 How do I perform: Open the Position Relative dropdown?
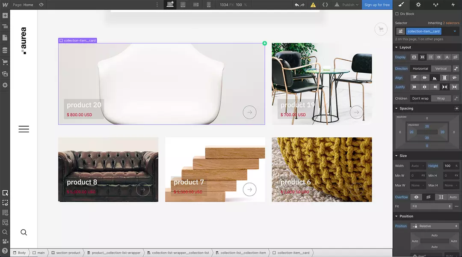coord(435,226)
